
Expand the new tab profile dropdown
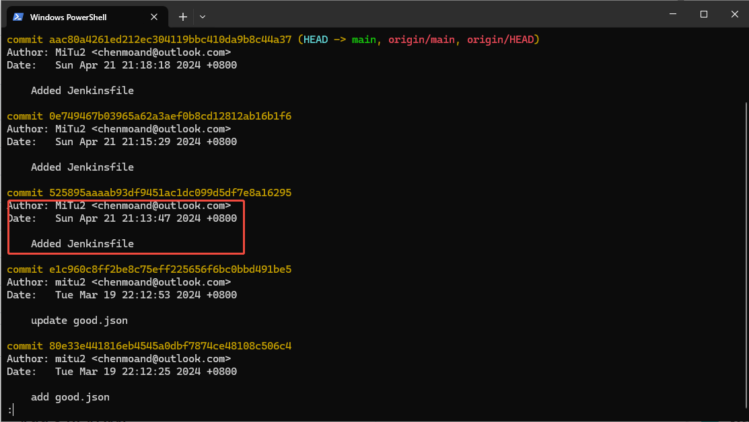click(x=203, y=16)
